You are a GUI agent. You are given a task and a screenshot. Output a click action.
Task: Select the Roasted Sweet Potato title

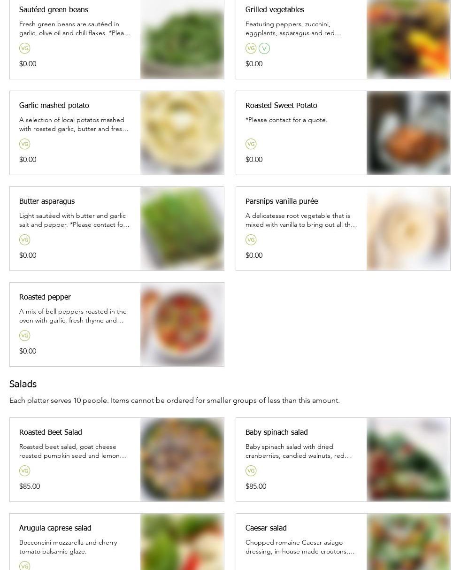(281, 106)
